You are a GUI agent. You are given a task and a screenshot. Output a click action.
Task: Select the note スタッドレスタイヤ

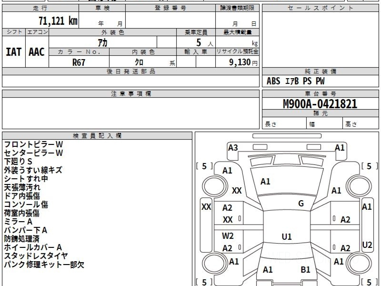(36, 256)
